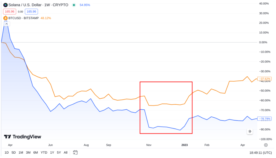Click the red 165.96 sell price box
Screen dimensions: 276x158
(9, 11)
